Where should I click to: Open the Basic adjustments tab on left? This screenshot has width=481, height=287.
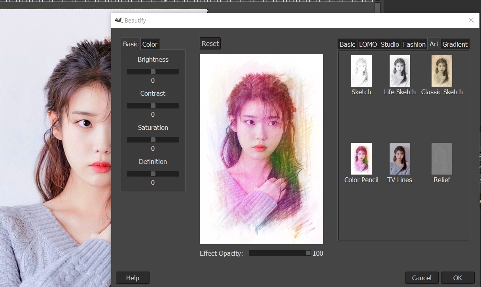tap(131, 44)
